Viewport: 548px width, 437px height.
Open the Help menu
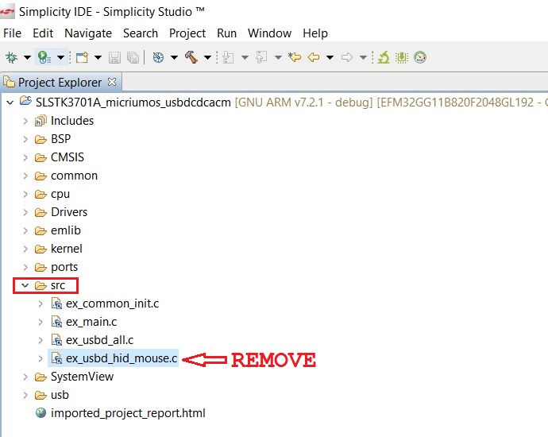click(315, 33)
